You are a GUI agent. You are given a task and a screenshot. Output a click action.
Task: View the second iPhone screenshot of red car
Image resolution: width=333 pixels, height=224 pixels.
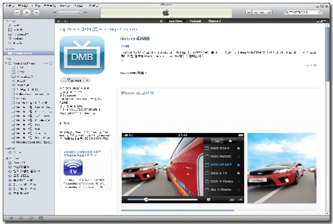[x=282, y=168]
